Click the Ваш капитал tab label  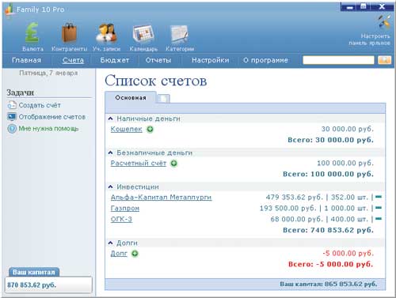tap(34, 272)
